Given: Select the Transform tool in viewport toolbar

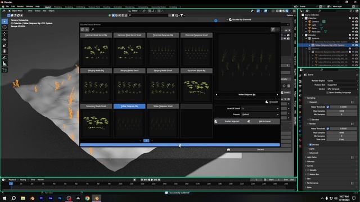Looking at the screenshot, I should point(4,51).
